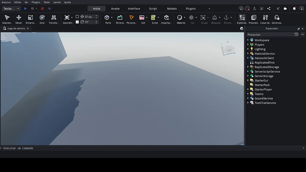Screen dimensions: 306x172
Task: Open the cloud publish icon
Action: pos(285,9)
